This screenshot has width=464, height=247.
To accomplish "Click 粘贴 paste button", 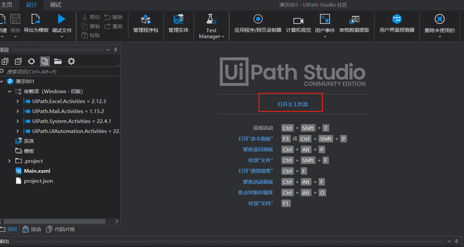I will tap(91, 35).
